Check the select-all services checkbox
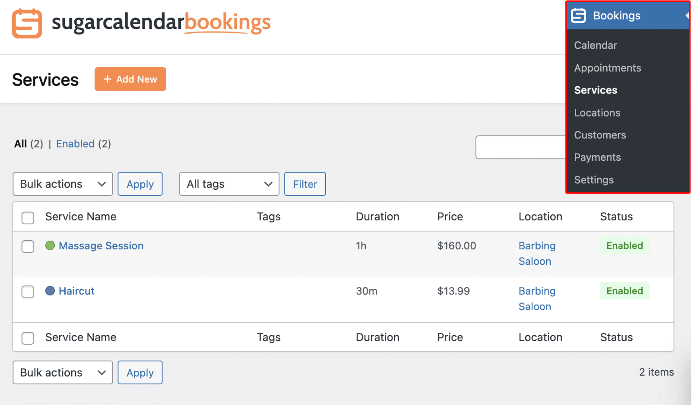Image resolution: width=691 pixels, height=405 pixels. (27, 218)
